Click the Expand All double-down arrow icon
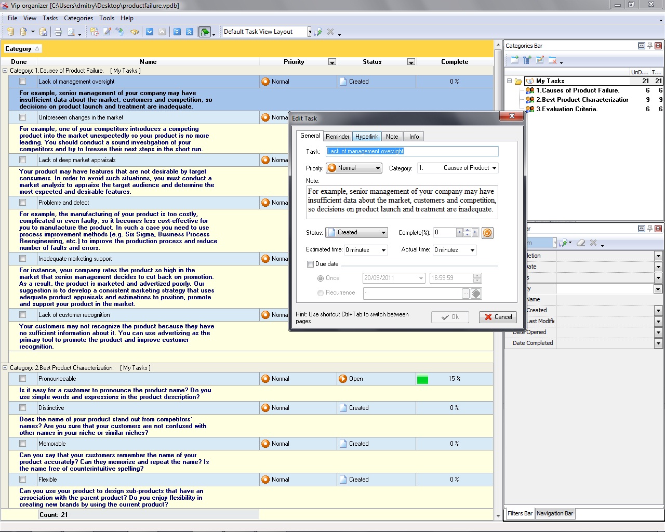Image resolution: width=665 pixels, height=532 pixels. pyautogui.click(x=177, y=32)
